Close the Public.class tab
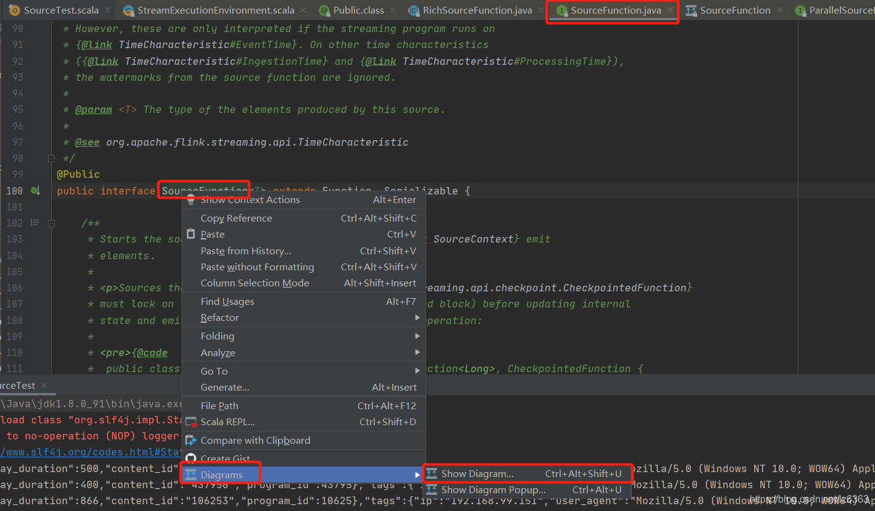Screen dimensions: 875x511 [x=394, y=10]
